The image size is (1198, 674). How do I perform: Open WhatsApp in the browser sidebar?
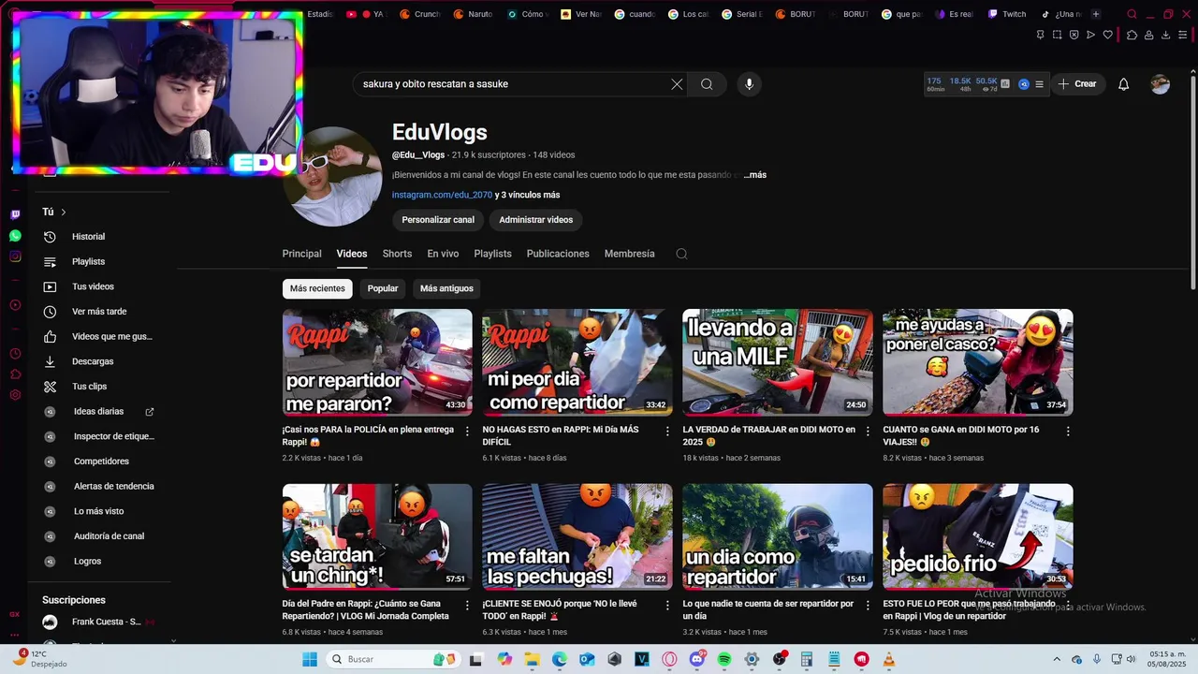click(x=15, y=236)
